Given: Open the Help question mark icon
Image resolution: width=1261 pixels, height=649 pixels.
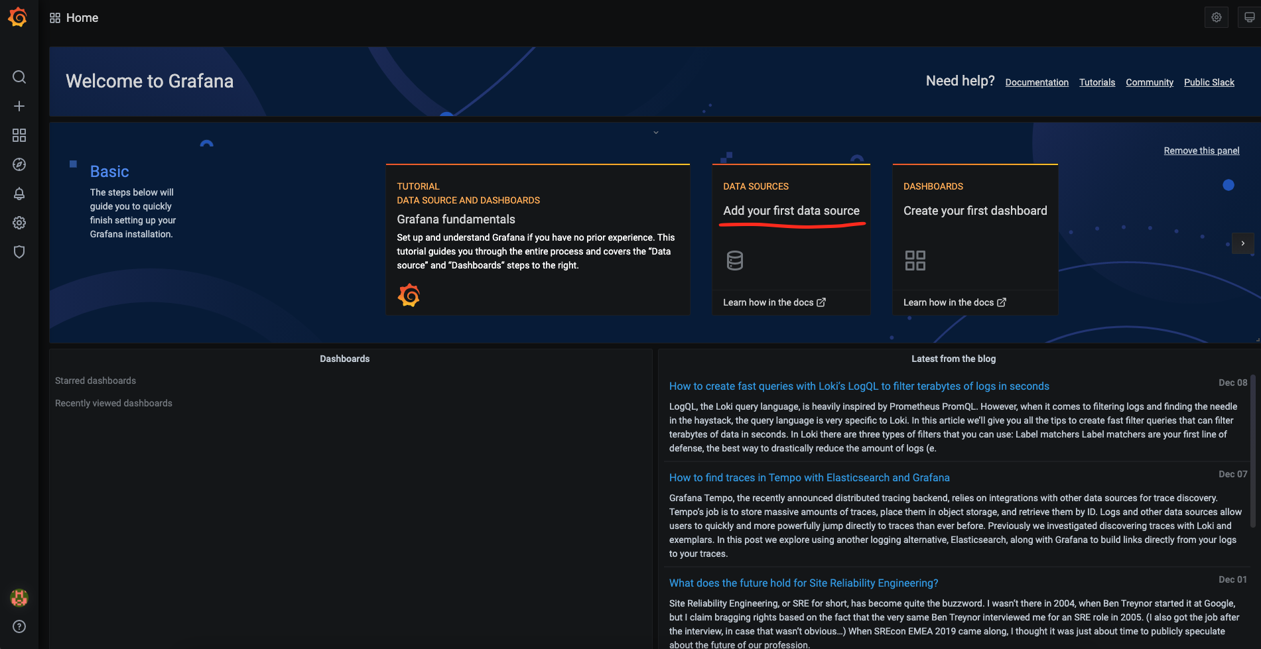Looking at the screenshot, I should pos(19,626).
